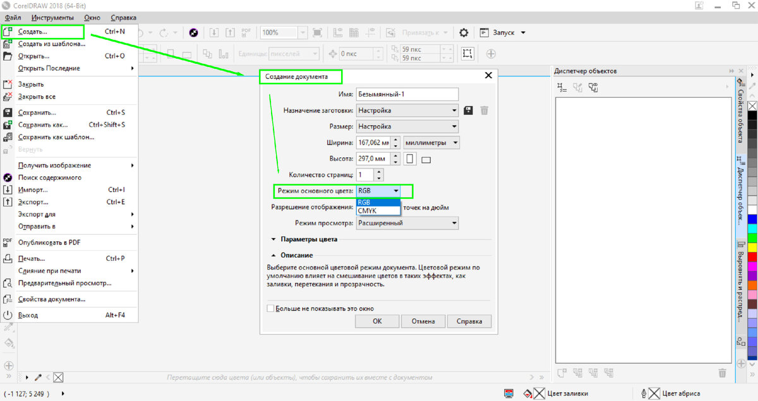This screenshot has width=758, height=401.
Task: Click the color proofing icon in status bar
Action: point(509,393)
